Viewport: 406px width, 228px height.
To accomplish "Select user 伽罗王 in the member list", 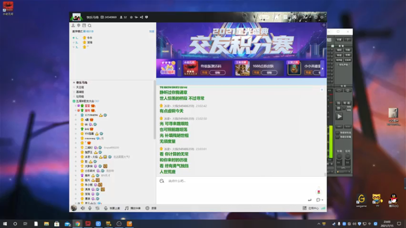I will [x=88, y=153].
